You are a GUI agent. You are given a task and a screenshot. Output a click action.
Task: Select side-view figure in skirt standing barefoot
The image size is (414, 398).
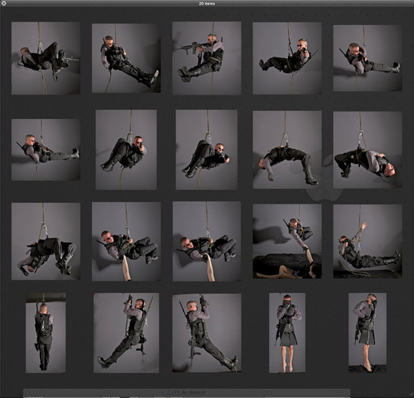tap(367, 333)
